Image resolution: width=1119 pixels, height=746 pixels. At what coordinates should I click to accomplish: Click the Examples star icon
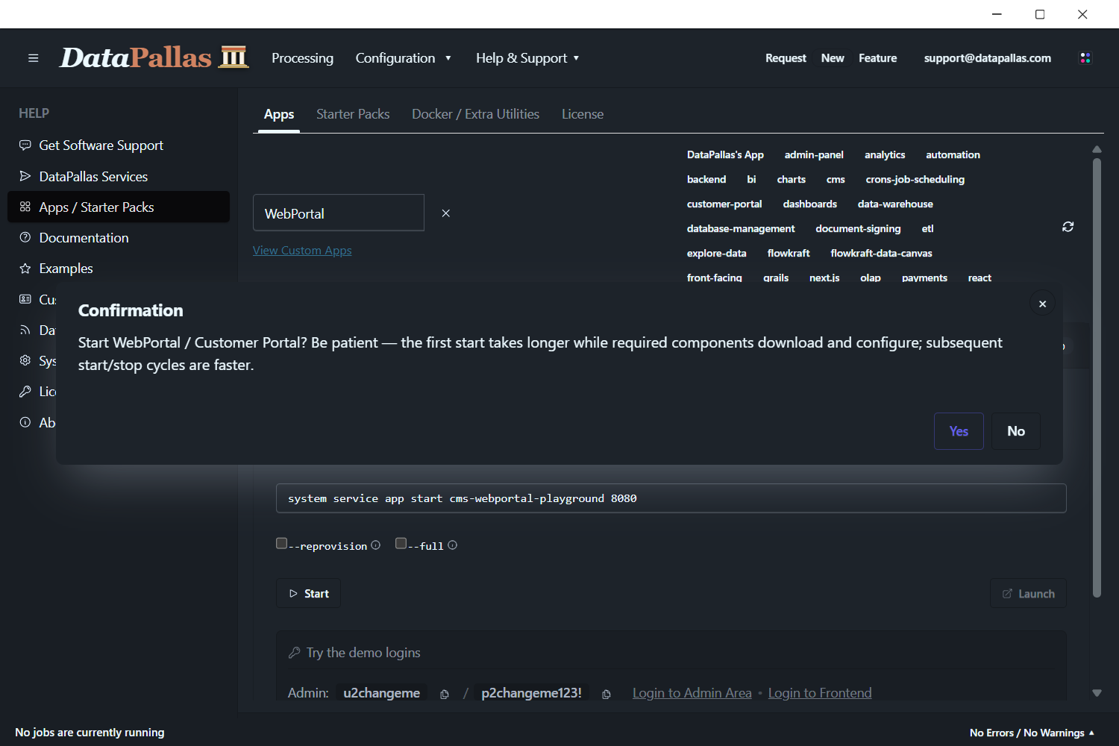(25, 269)
